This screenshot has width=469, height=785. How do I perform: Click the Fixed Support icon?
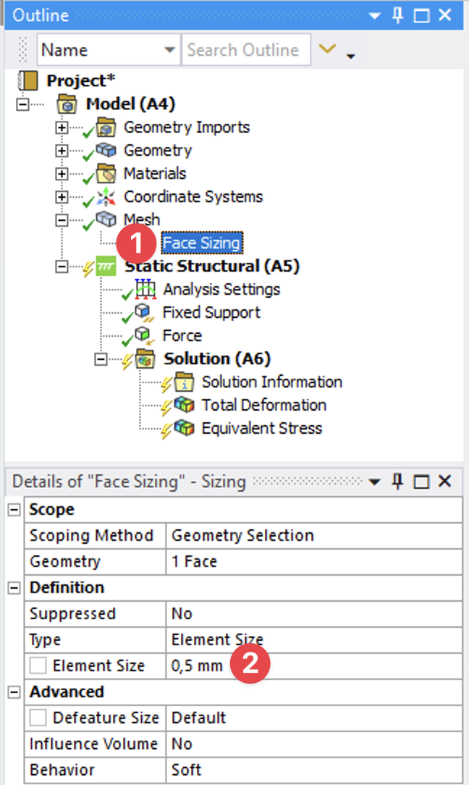(x=145, y=313)
